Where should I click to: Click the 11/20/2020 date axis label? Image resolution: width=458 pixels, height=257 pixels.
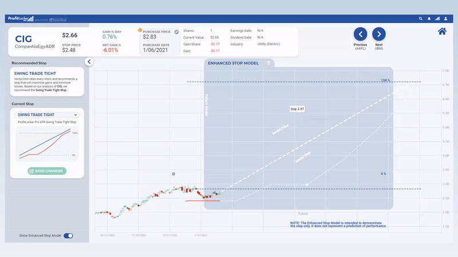pyautogui.click(x=139, y=235)
